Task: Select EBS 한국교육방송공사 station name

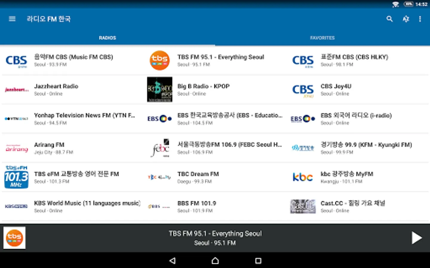Action: pos(230,115)
